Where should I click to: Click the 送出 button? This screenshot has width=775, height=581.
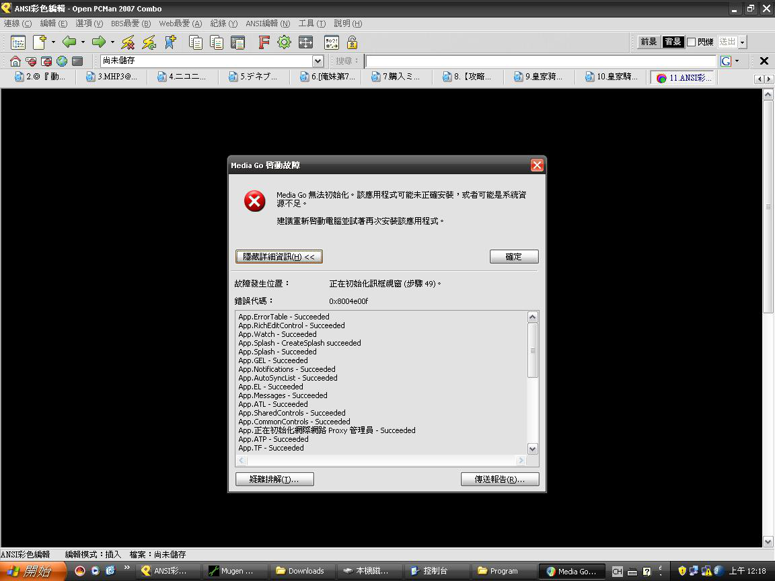click(727, 42)
